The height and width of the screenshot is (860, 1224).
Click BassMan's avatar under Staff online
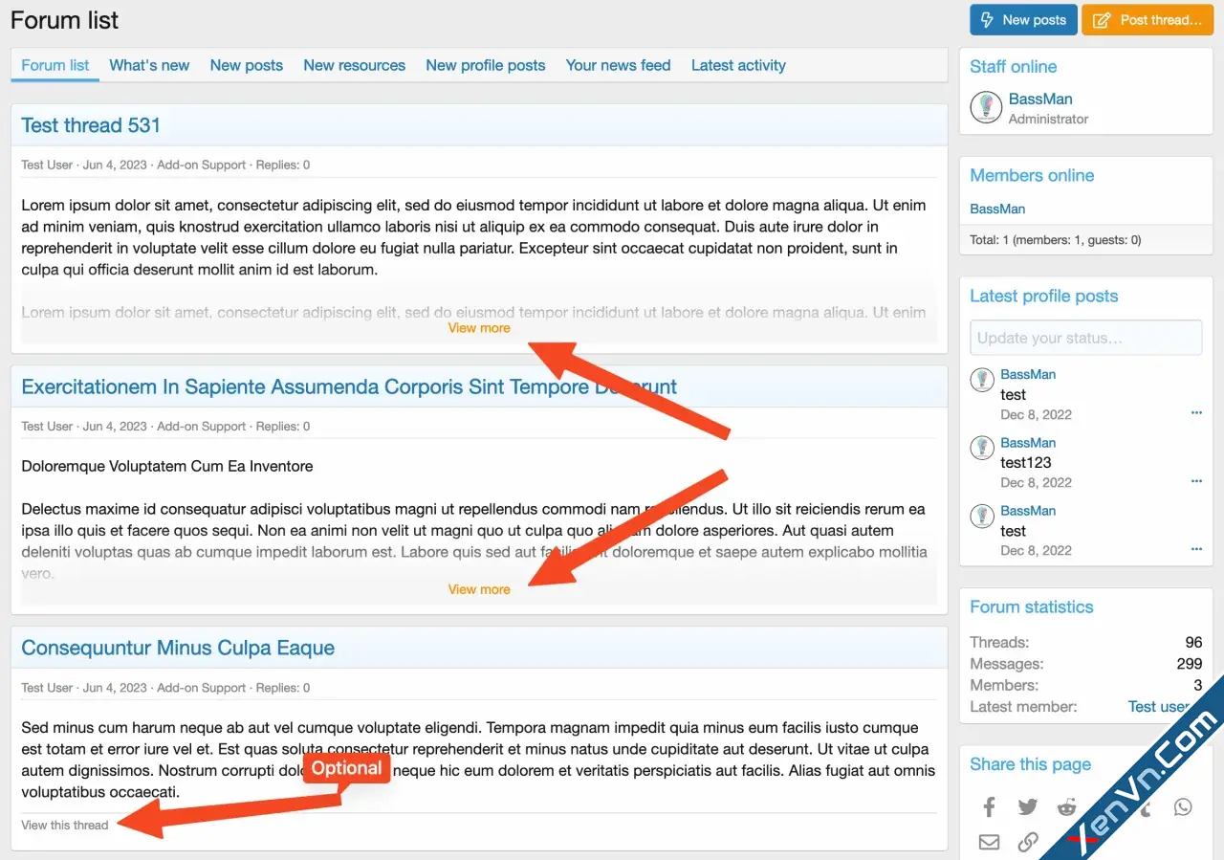[986, 107]
